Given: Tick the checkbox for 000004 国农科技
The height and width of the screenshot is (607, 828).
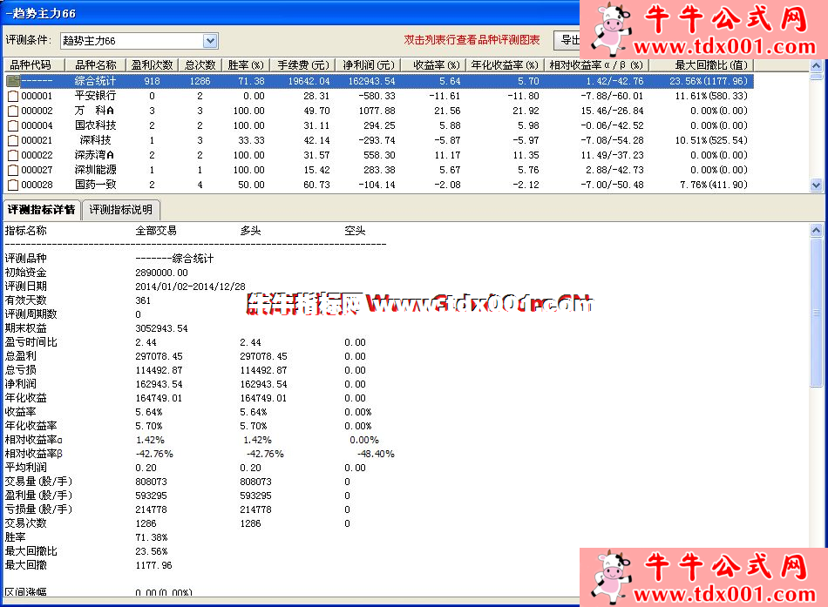Looking at the screenshot, I should point(13,125).
